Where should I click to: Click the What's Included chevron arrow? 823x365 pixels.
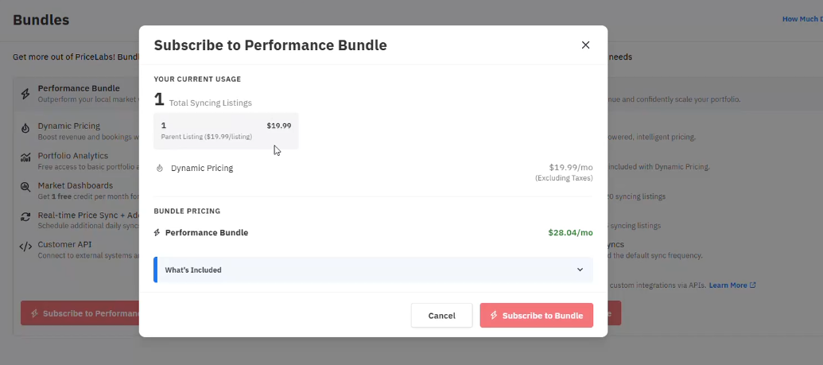(580, 270)
